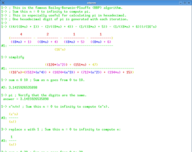
Task: Click the X logo icon in title bar
Action: point(3,3)
